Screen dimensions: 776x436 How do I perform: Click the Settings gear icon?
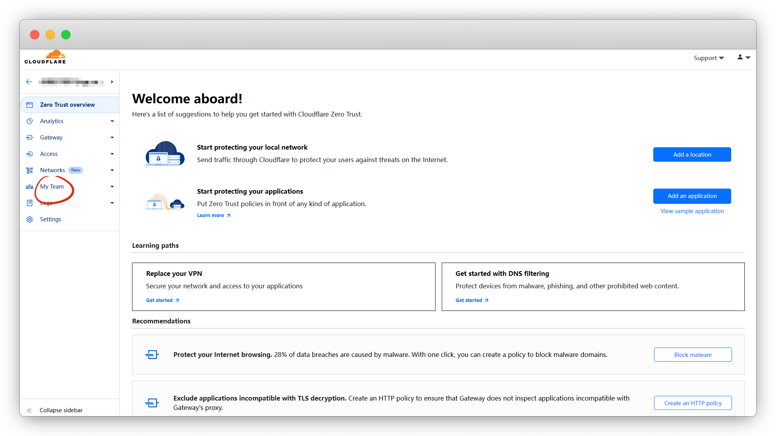click(30, 219)
